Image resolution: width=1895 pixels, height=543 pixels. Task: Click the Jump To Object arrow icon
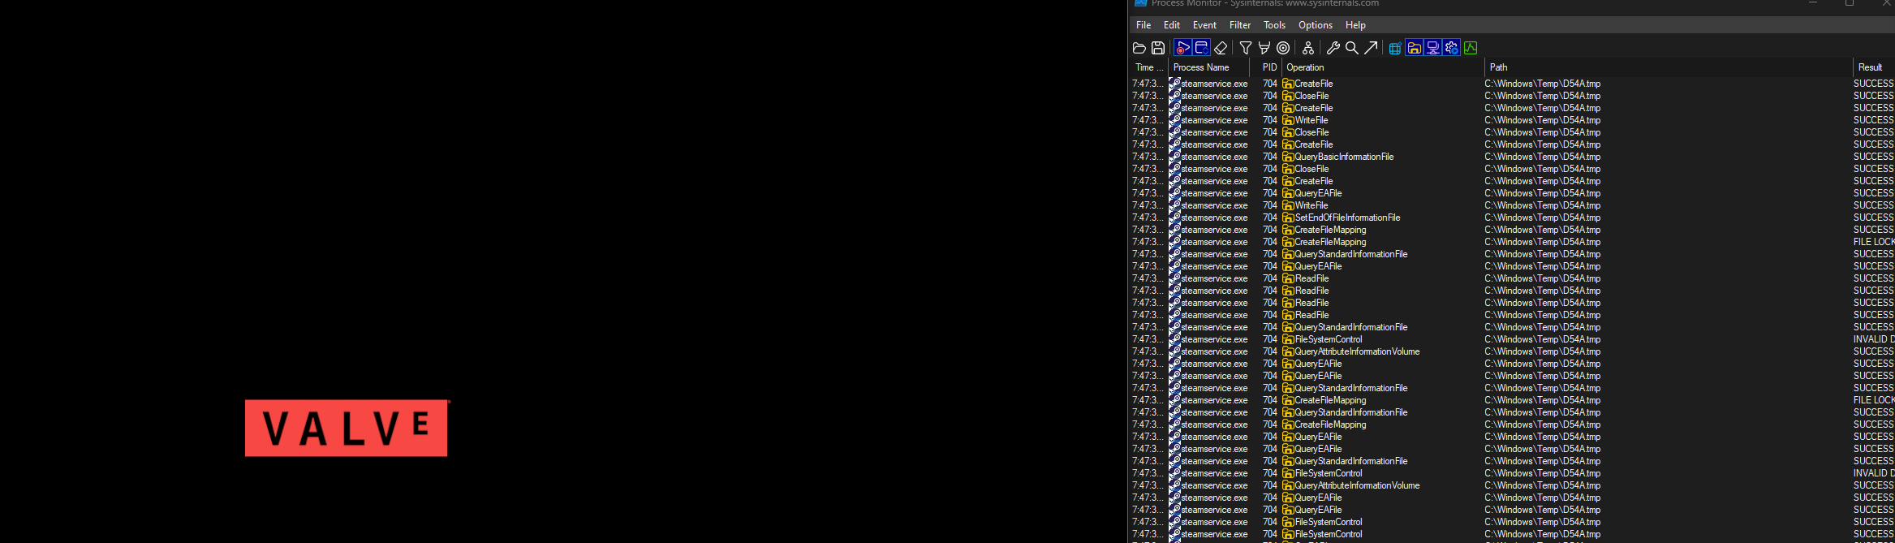[1371, 48]
